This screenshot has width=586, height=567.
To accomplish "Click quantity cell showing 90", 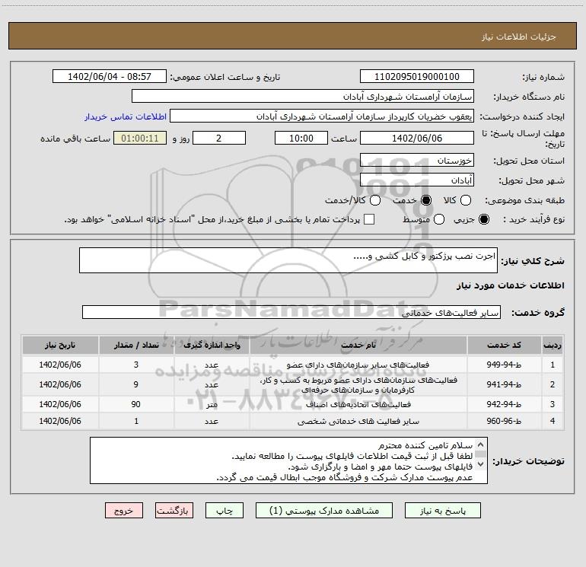I will (x=136, y=404).
